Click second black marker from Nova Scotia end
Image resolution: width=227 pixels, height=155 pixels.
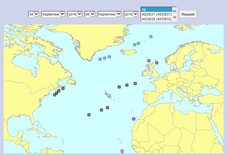59,91
